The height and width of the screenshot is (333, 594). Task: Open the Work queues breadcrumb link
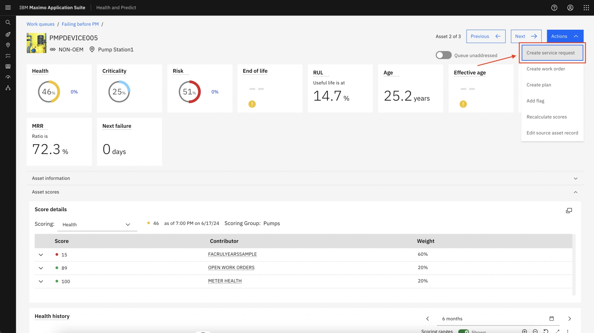pos(41,24)
